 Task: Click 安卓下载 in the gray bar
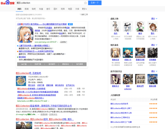(x=38, y=64)
